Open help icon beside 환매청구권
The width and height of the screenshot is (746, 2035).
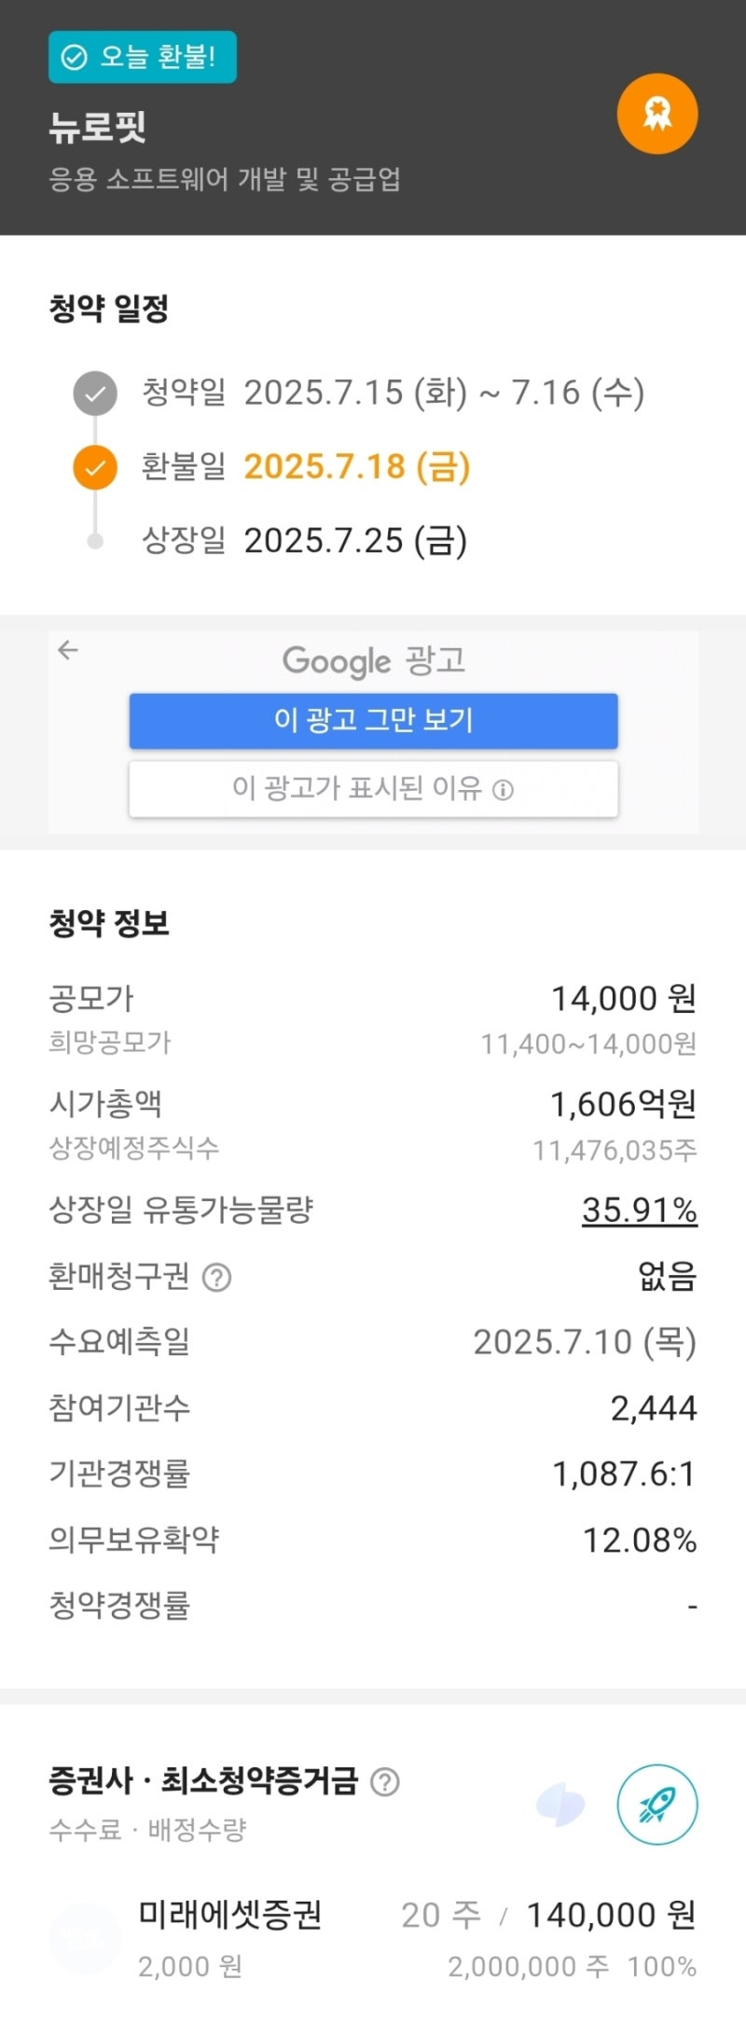pos(216,1277)
